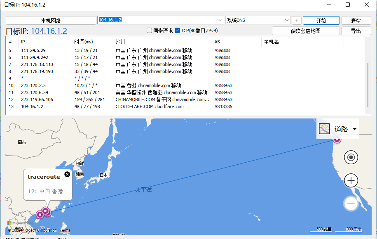Sort by the IP column header

point(45,42)
